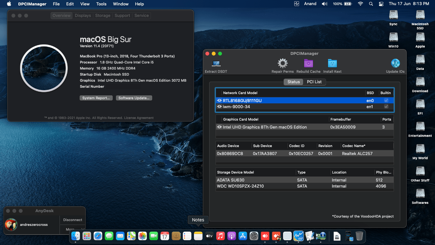Open Mail app in Dock
Screen dimensions: 435x245
[x=120, y=236]
